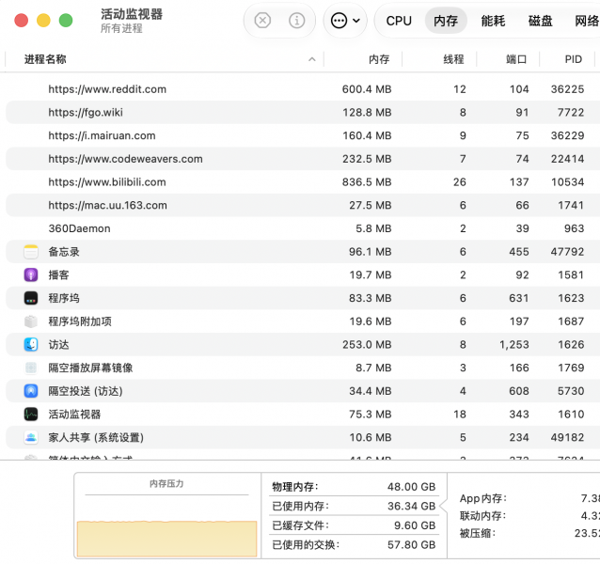The image size is (600, 564).
Task: Select the 程序坞 process name
Action: pyautogui.click(x=64, y=298)
